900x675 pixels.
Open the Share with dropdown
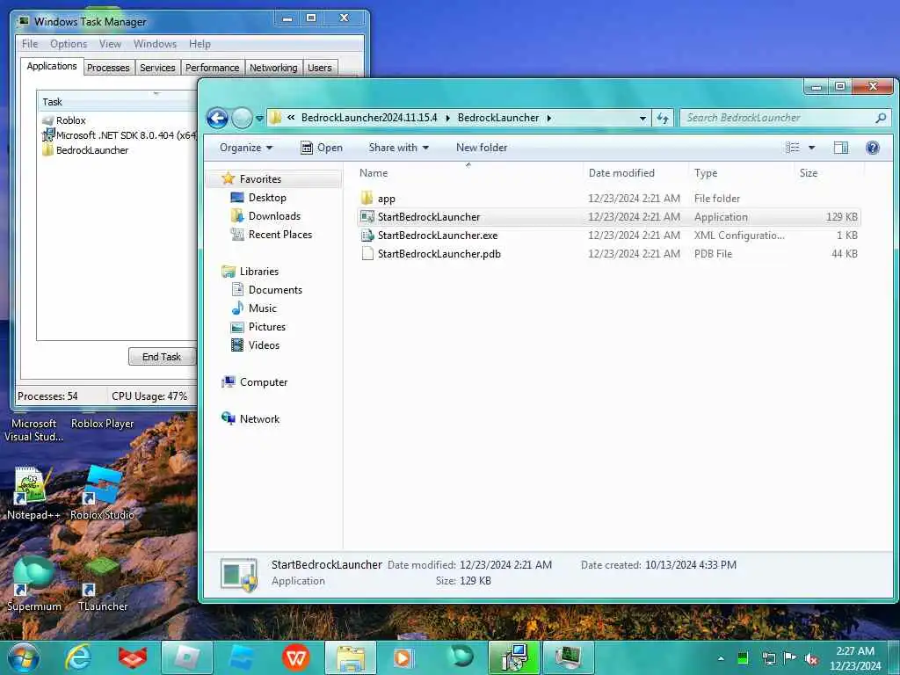pos(398,148)
